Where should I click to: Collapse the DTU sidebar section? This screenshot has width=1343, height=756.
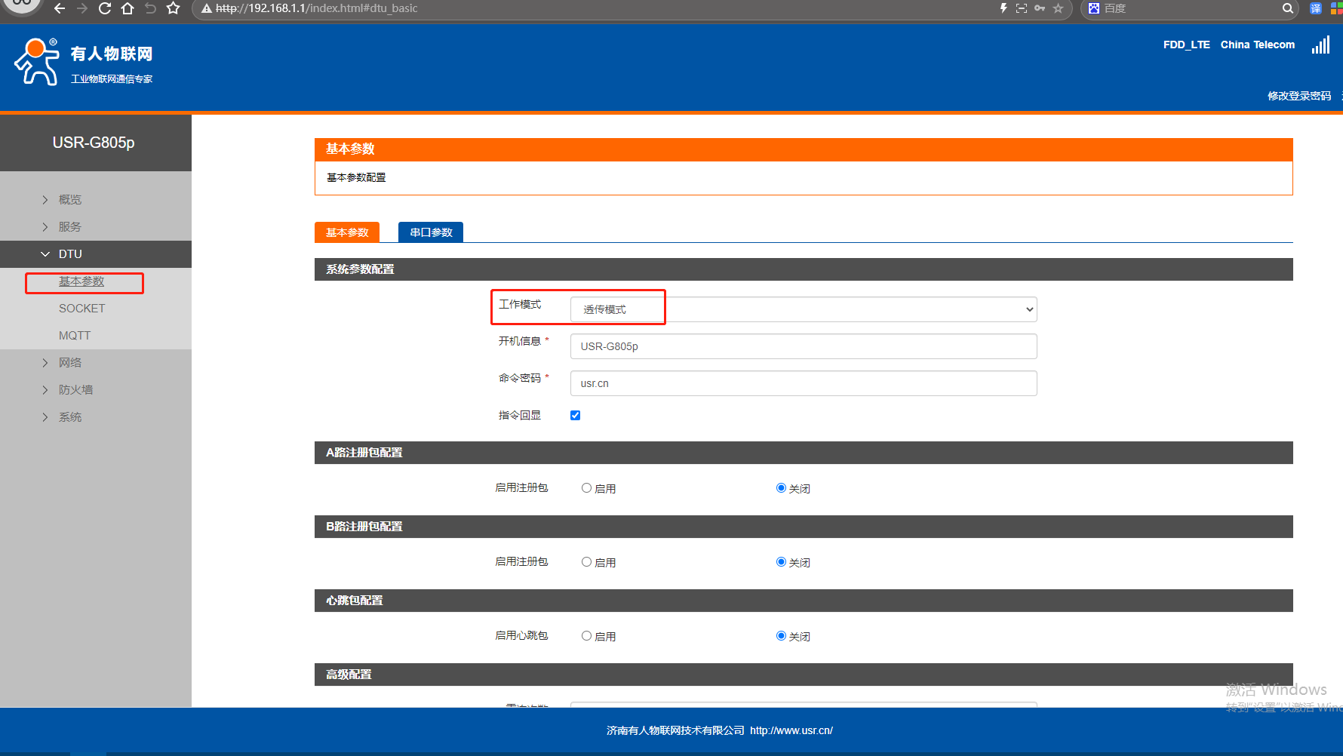click(70, 254)
